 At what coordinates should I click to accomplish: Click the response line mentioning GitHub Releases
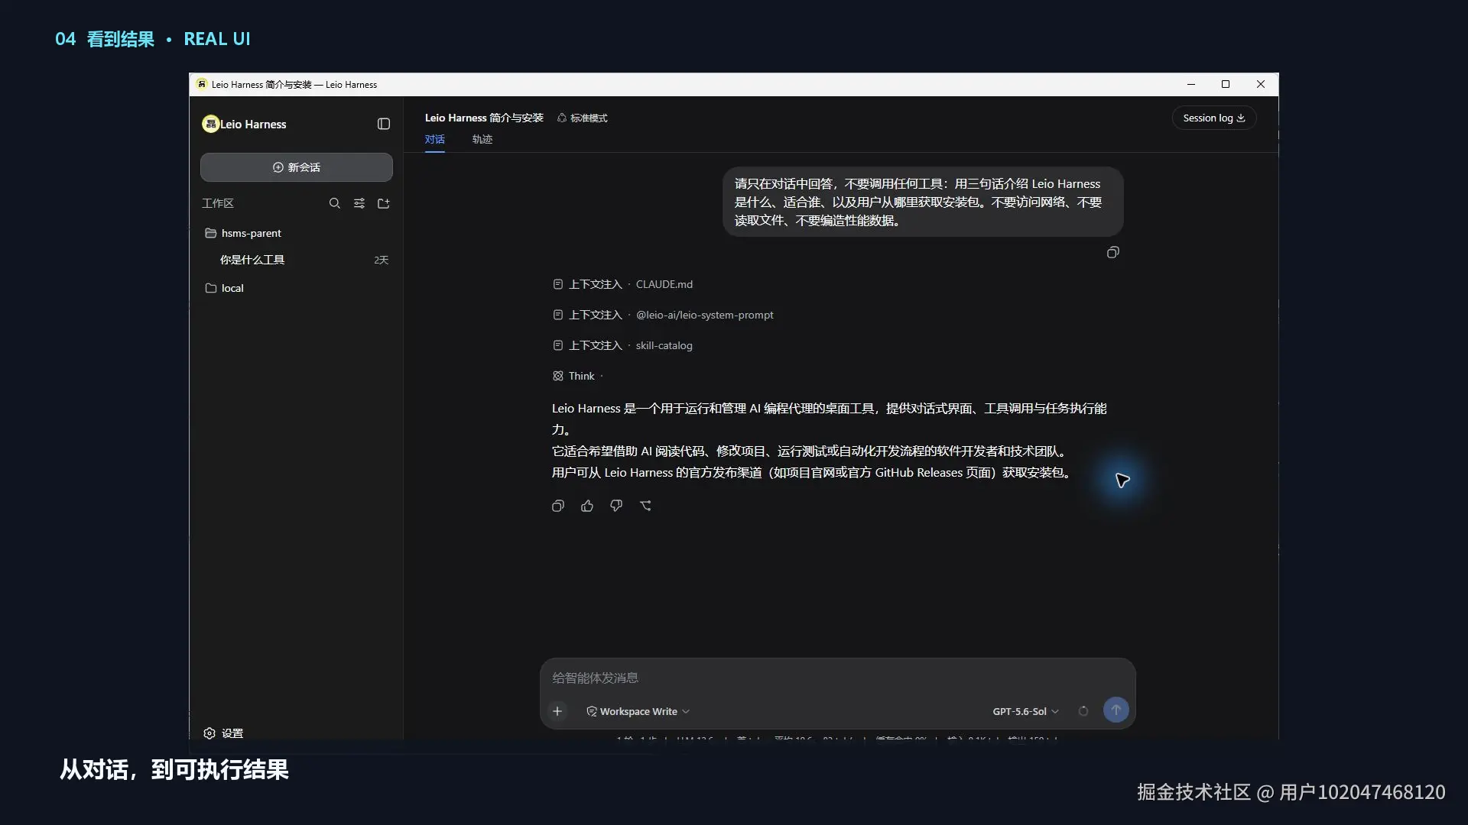tap(810, 473)
